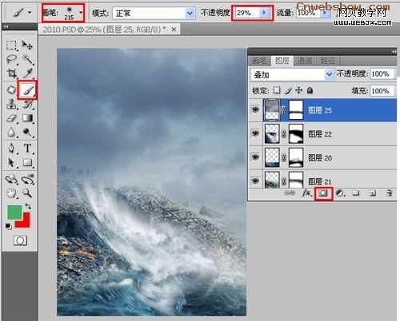Click the Add layer mask button
This screenshot has width=400, height=321.
pyautogui.click(x=323, y=193)
